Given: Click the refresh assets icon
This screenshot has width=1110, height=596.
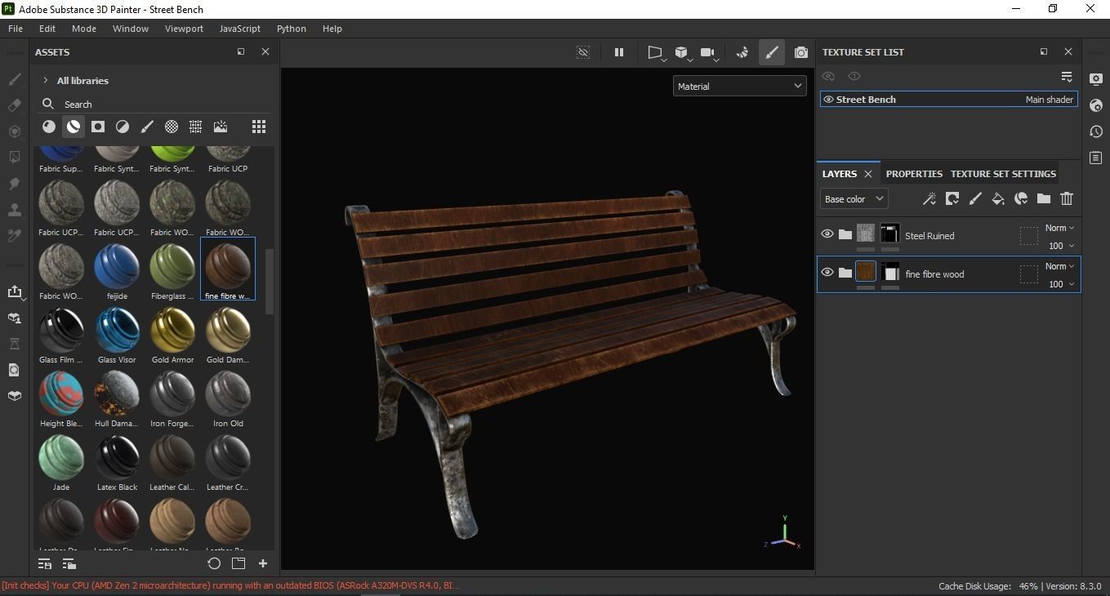Looking at the screenshot, I should click(214, 563).
